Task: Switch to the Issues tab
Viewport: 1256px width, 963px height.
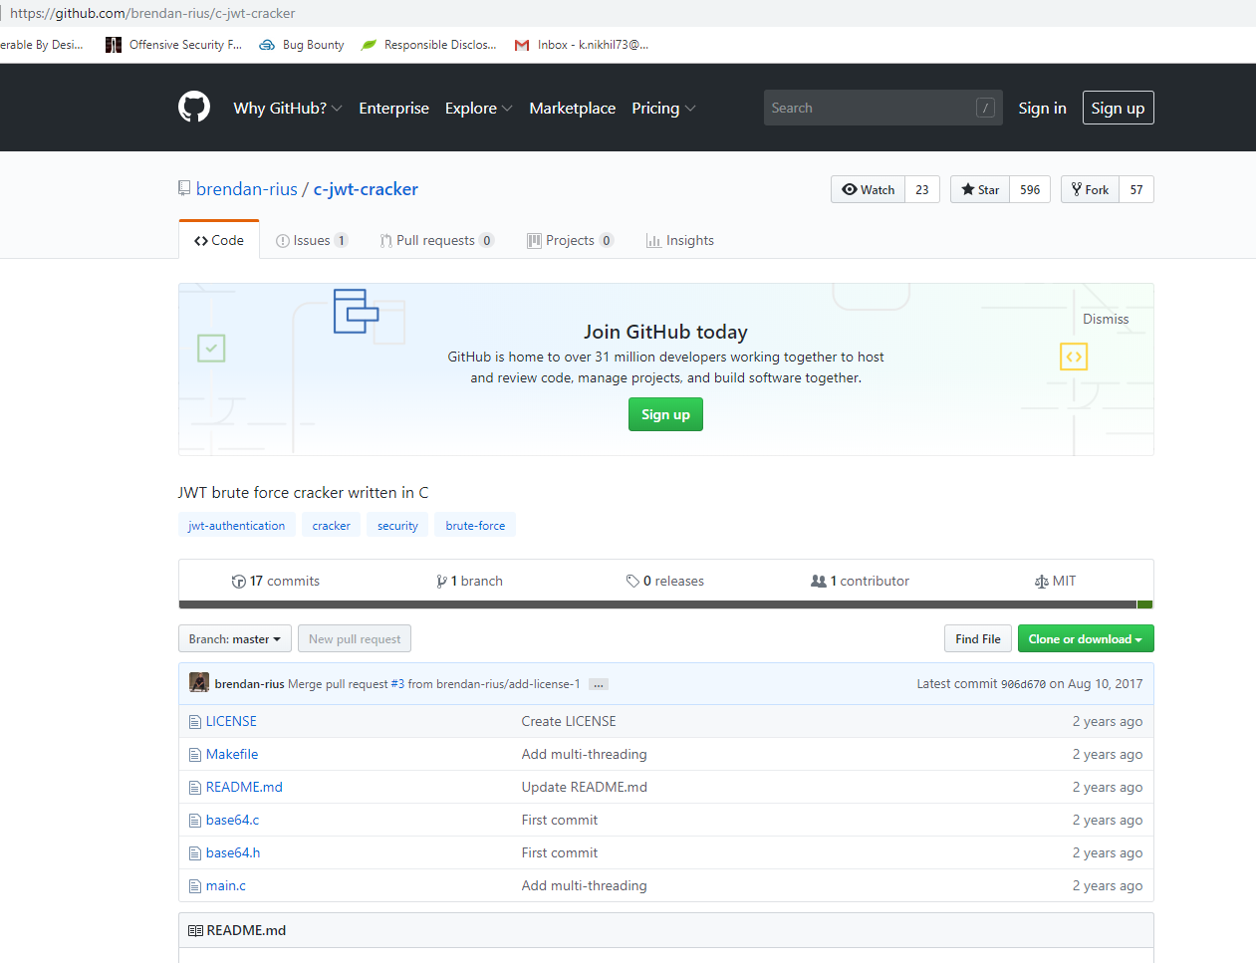Action: (311, 241)
